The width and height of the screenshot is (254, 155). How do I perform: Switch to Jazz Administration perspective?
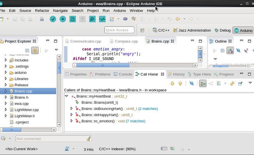pyautogui.click(x=192, y=30)
